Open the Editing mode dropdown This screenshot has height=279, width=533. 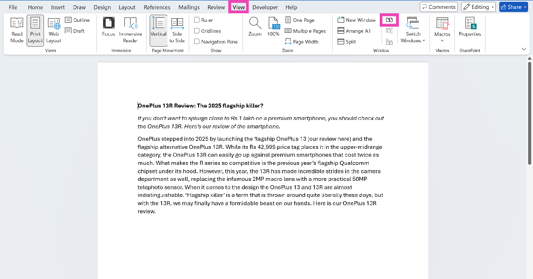point(478,7)
